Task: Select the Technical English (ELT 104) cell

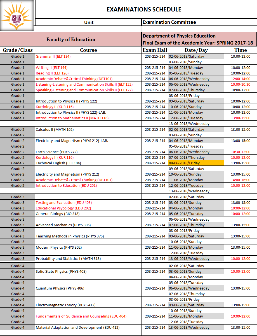Action: 58,163
